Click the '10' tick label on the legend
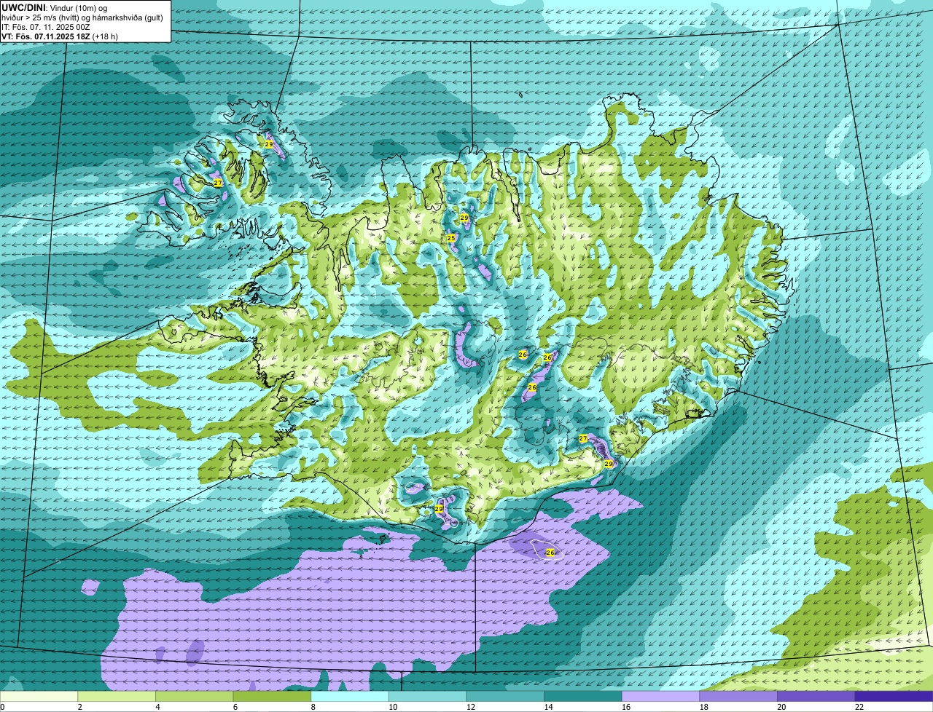The height and width of the screenshot is (712, 933). point(393,707)
